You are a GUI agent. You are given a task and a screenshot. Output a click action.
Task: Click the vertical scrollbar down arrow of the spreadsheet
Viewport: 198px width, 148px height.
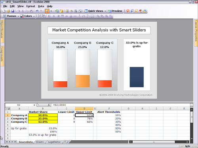click(192, 139)
